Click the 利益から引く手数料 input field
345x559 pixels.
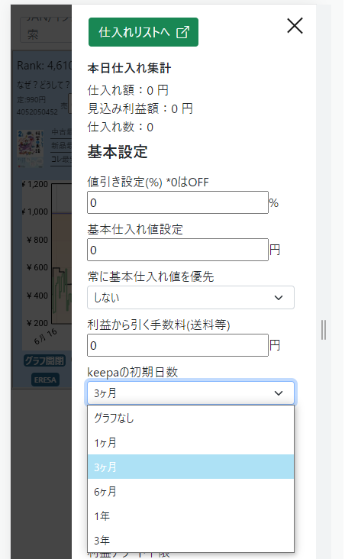coord(178,345)
